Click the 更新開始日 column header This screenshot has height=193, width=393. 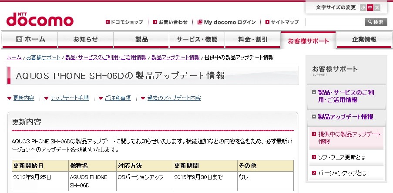click(x=40, y=166)
